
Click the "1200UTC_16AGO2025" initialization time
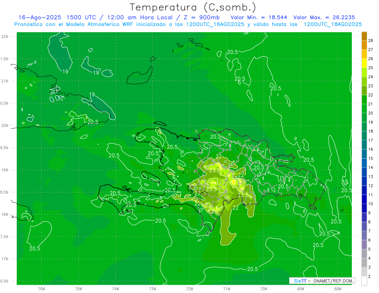point(214,24)
